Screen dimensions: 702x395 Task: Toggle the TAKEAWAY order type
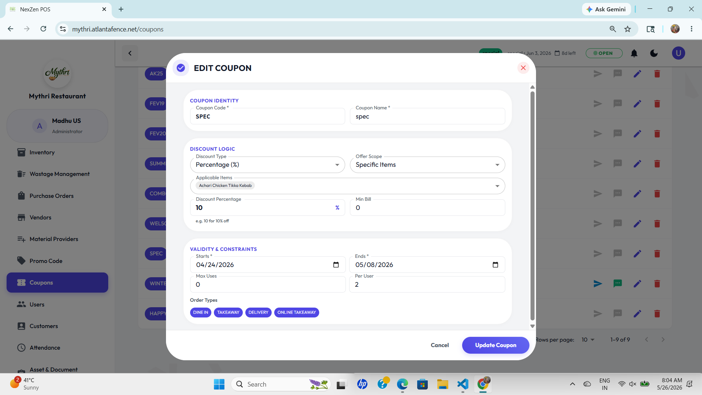tap(228, 312)
